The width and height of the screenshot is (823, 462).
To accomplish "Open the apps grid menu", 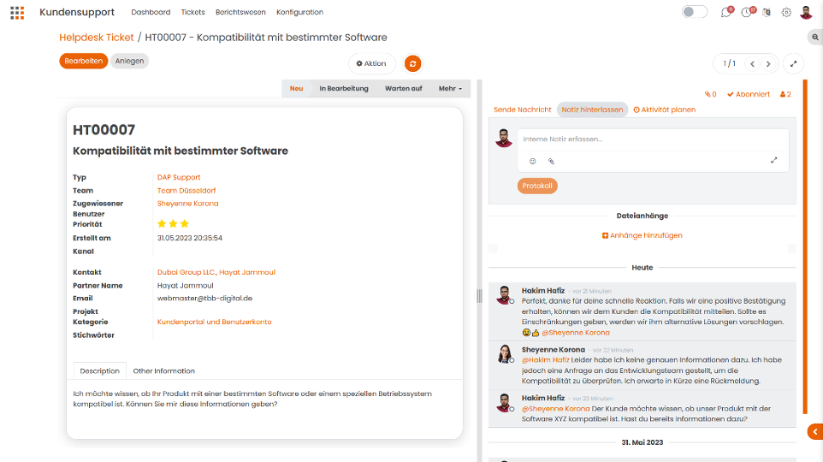I will point(17,13).
